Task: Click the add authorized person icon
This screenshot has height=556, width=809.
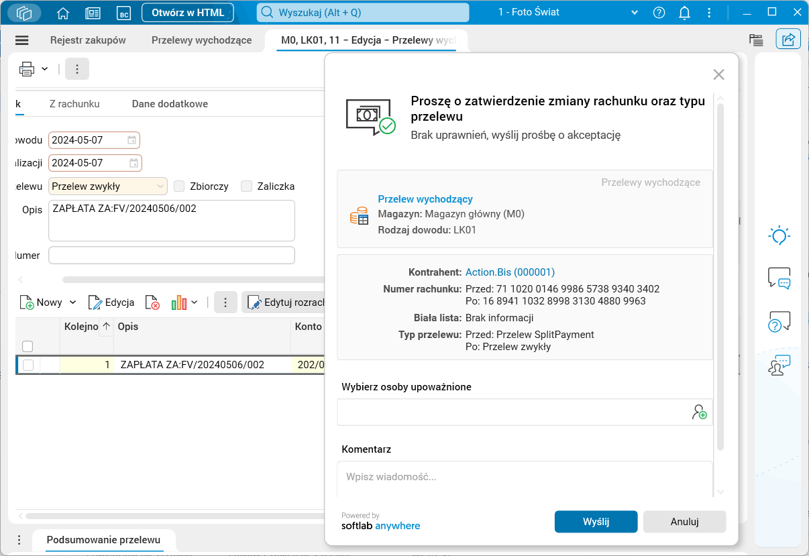Action: click(x=699, y=412)
